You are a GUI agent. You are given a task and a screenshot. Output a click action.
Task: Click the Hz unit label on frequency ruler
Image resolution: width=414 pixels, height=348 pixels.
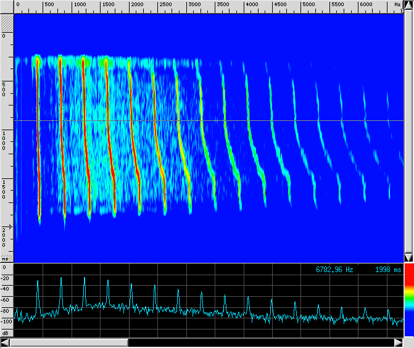click(398, 5)
